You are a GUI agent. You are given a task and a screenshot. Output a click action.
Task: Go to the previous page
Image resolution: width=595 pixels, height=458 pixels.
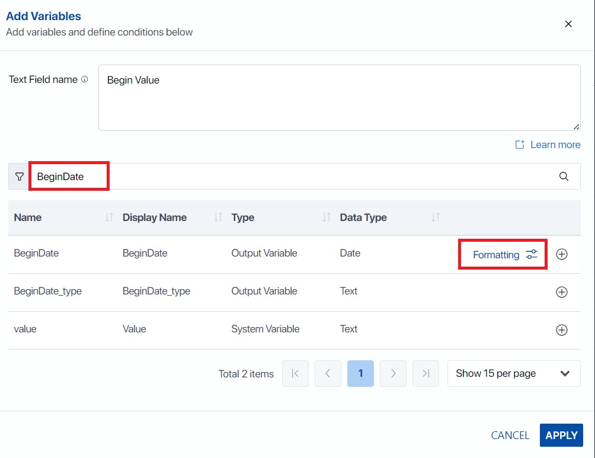[x=328, y=373]
